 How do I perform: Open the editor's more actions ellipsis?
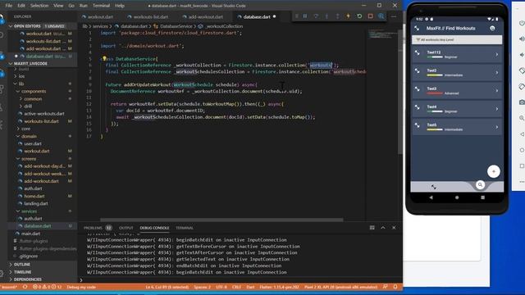coord(394,16)
